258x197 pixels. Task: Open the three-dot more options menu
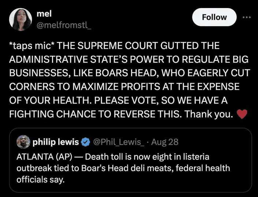point(247,17)
